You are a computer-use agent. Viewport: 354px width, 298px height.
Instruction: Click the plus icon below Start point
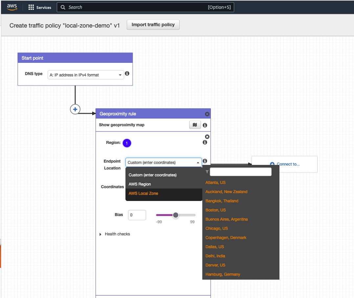click(x=75, y=109)
